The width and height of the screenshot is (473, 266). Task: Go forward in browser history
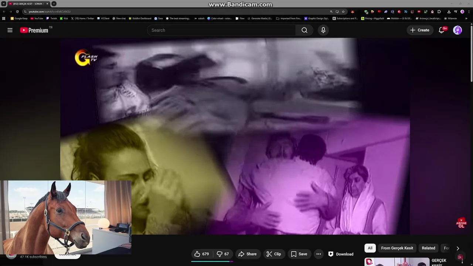point(10,11)
